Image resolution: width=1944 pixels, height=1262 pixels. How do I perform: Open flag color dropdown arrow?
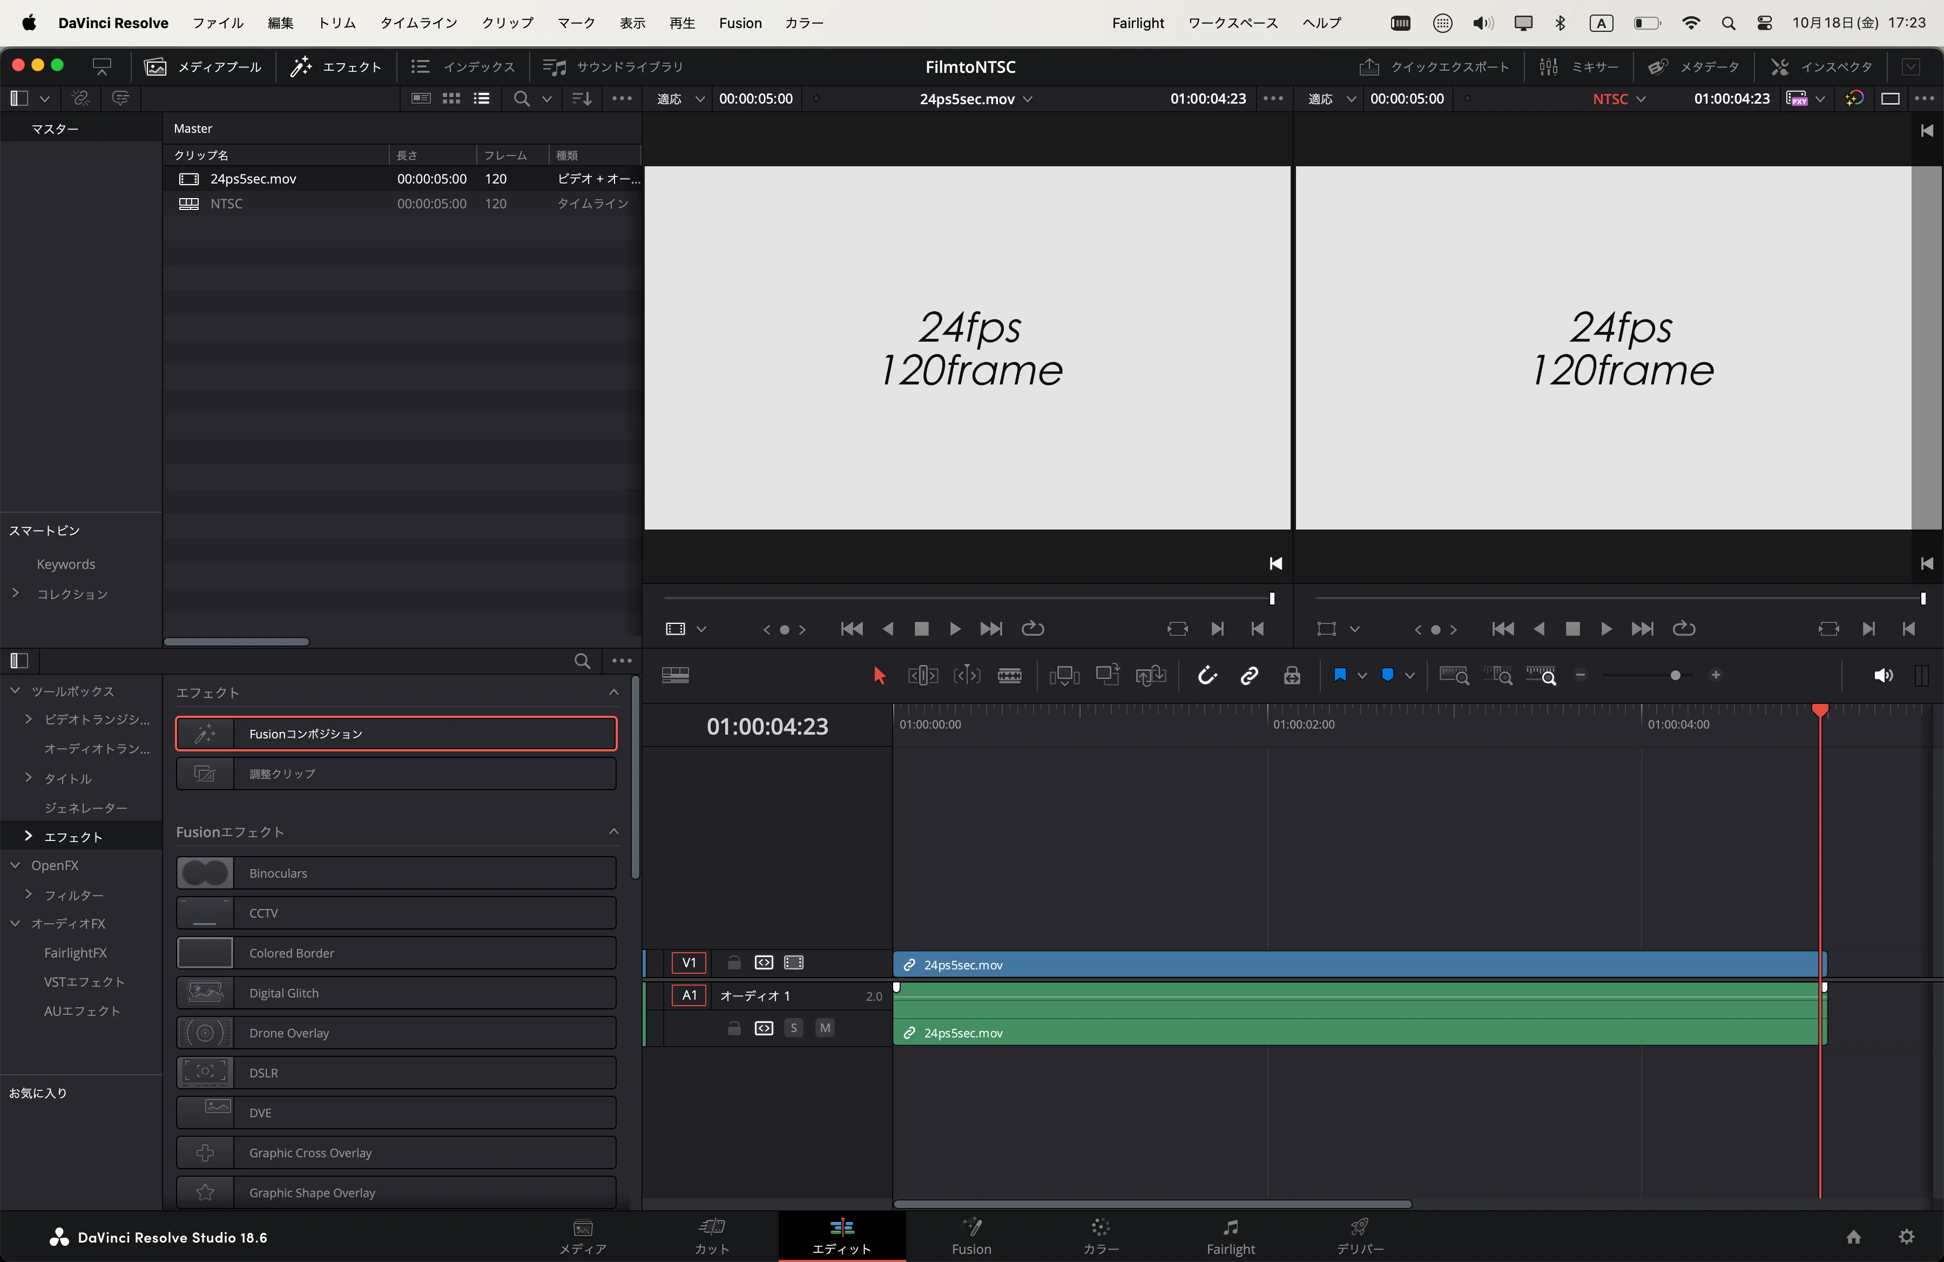click(1362, 676)
